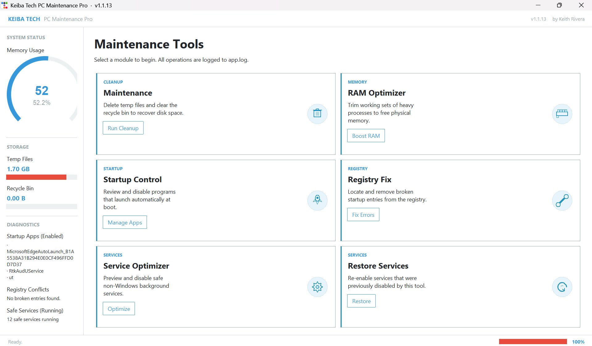Click the wrench icon on Registry Fix

[x=562, y=200]
